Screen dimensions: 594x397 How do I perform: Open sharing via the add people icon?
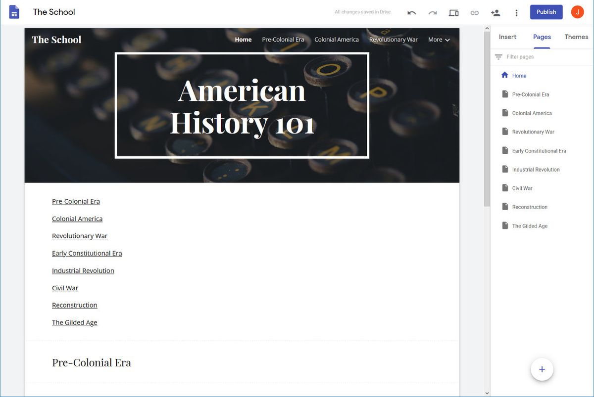point(495,12)
